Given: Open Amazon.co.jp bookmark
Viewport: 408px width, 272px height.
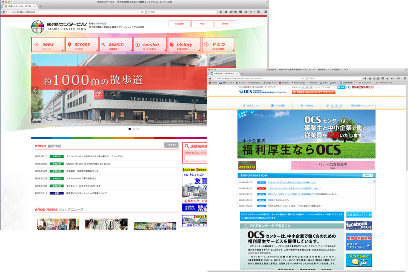Looking at the screenshot, I should [298, 83].
